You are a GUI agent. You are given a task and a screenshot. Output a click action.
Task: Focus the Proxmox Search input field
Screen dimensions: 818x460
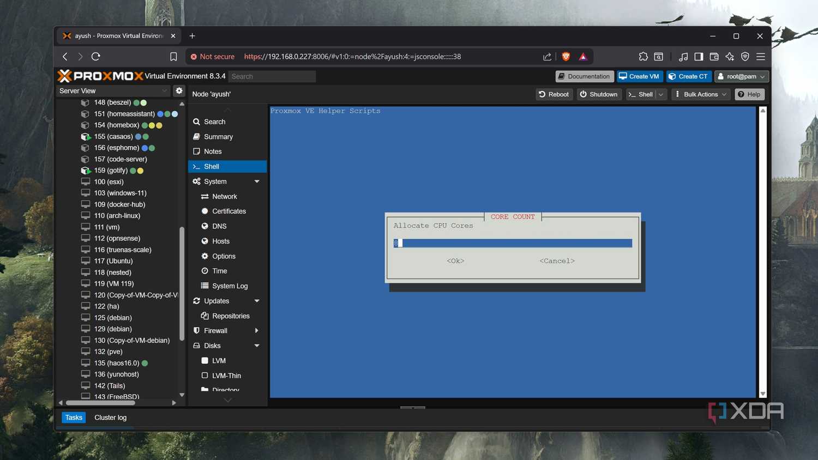click(272, 76)
